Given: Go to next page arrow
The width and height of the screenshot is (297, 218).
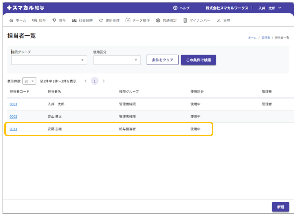Looking at the screenshot, I should point(104,81).
